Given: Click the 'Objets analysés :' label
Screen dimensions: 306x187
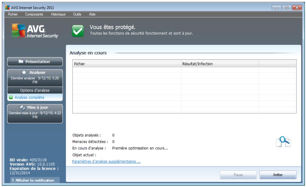Looking at the screenshot, I should pyautogui.click(x=87, y=135).
